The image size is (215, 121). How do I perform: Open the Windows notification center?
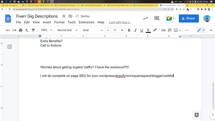(x=211, y=2)
